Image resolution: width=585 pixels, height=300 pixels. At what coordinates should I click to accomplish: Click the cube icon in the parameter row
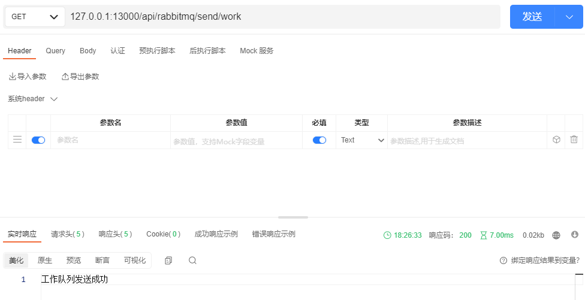pos(556,140)
